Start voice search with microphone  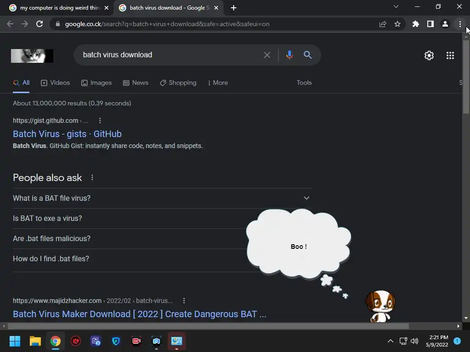[x=290, y=55]
